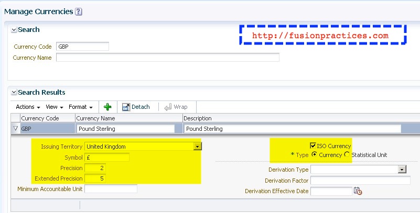
Task: Click the Currency Name column header
Action: pos(129,118)
